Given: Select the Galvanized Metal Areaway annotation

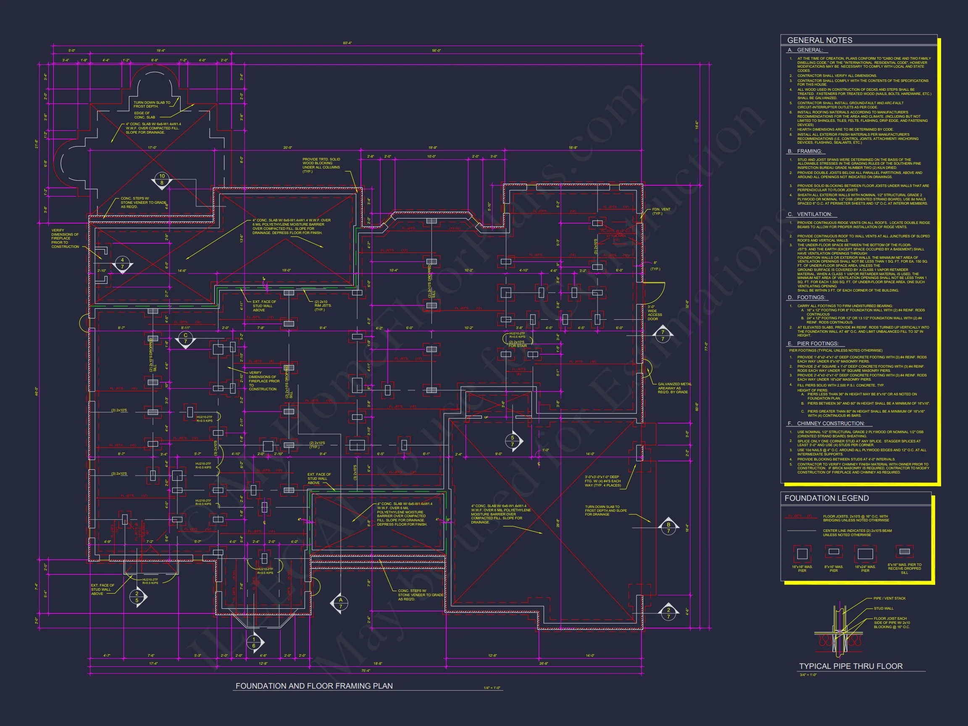Looking at the screenshot, I should pos(675,388).
